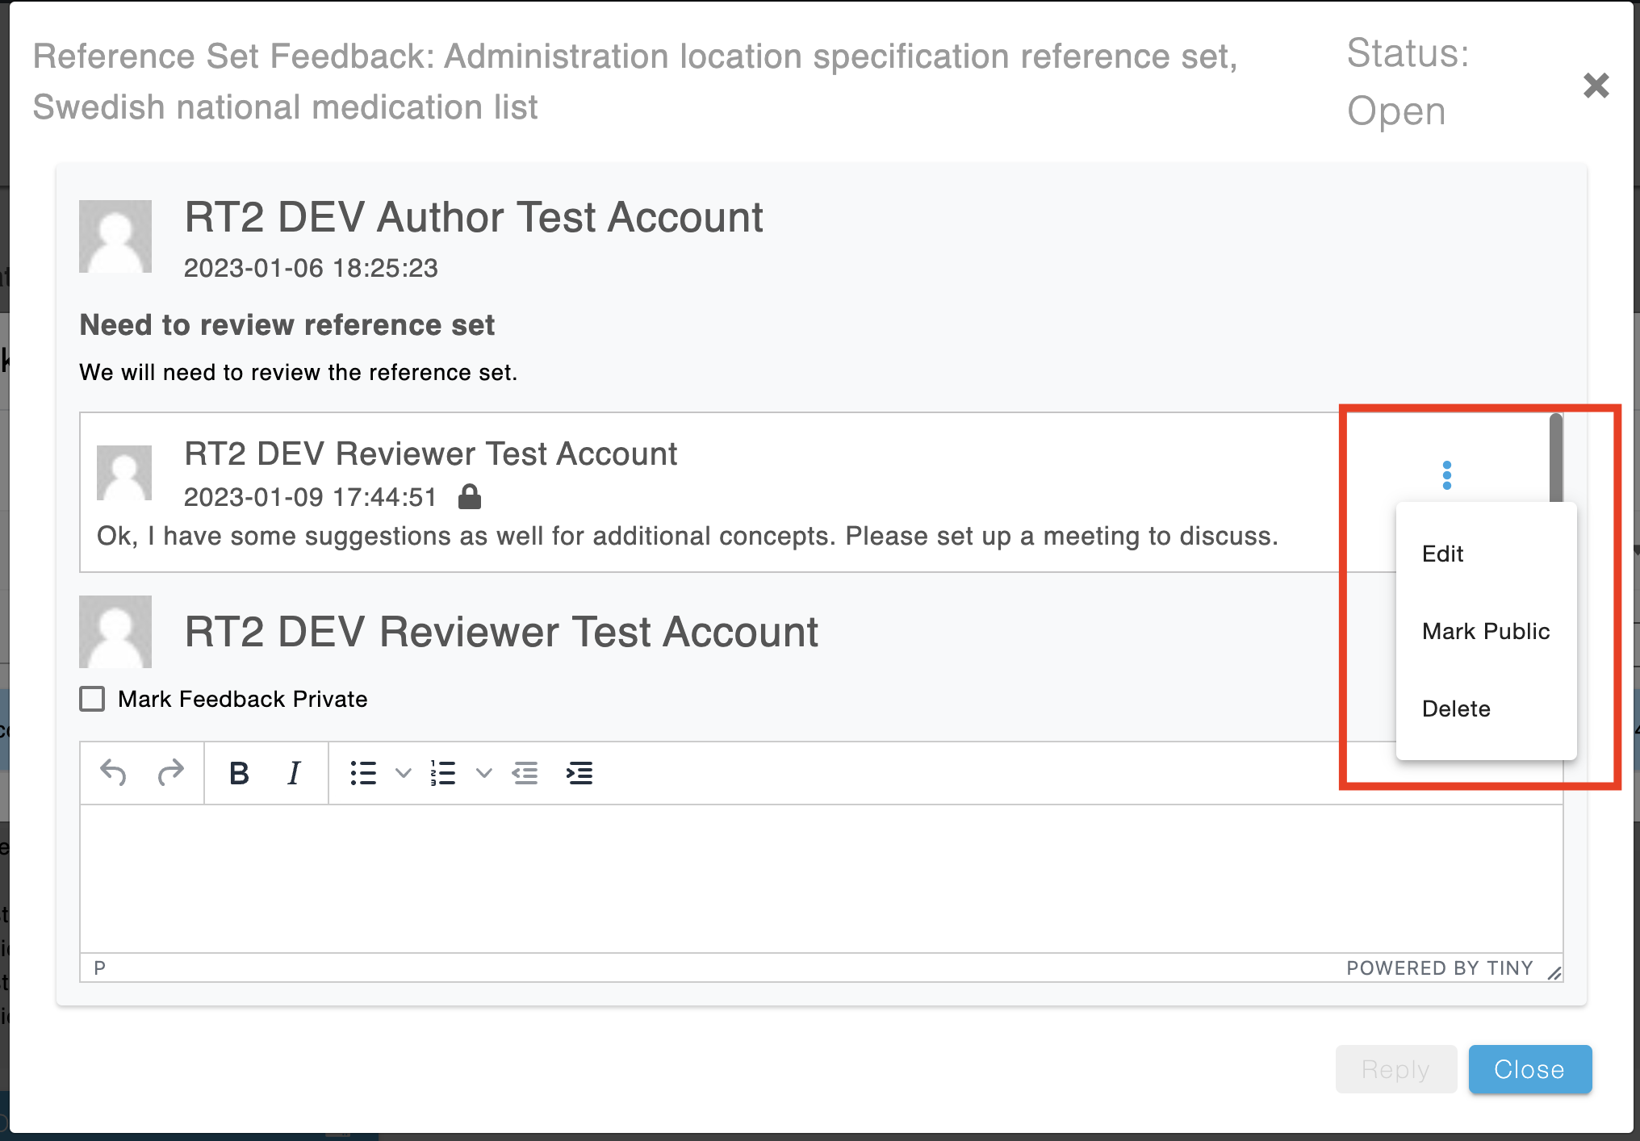1640x1141 pixels.
Task: Click inside the reply text editor area
Action: pos(821,878)
